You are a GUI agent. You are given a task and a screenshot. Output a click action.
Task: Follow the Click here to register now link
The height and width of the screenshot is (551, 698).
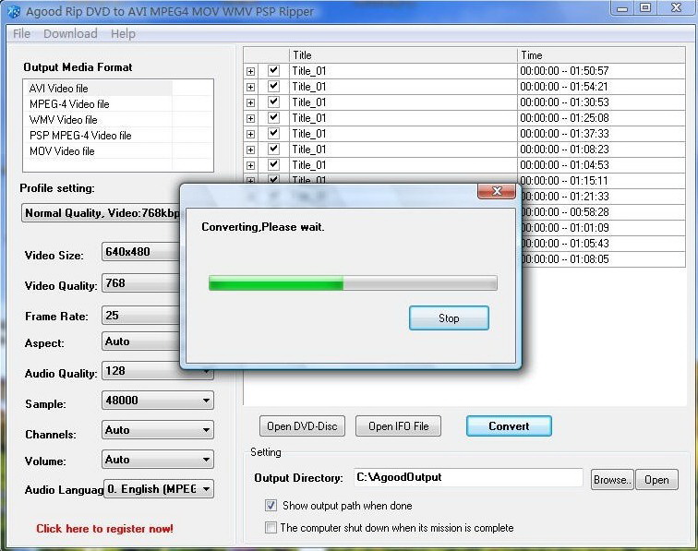(104, 528)
